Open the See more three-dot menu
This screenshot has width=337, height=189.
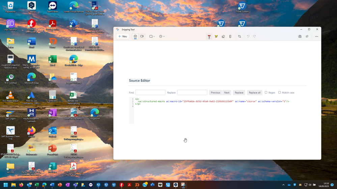(316, 36)
